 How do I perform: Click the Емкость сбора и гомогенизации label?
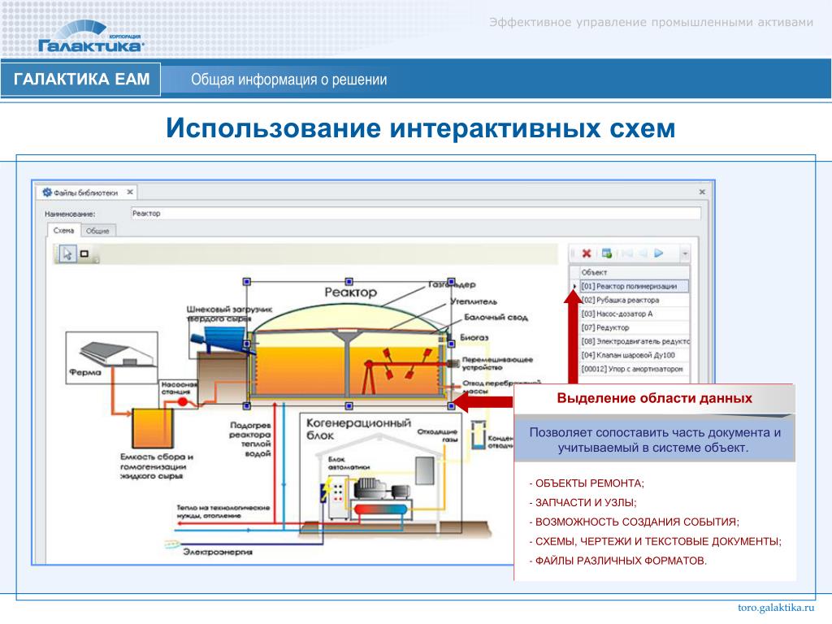click(x=156, y=466)
